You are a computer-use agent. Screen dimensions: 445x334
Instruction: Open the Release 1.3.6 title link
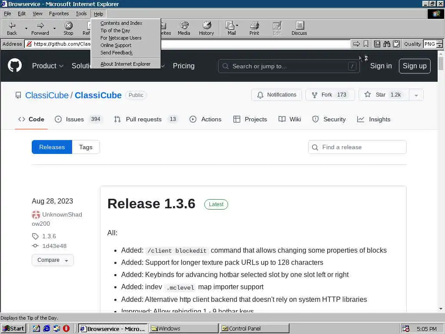coord(151,204)
